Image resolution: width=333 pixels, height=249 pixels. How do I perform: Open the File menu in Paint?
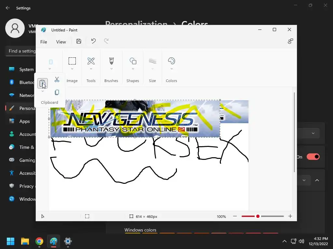point(44,42)
